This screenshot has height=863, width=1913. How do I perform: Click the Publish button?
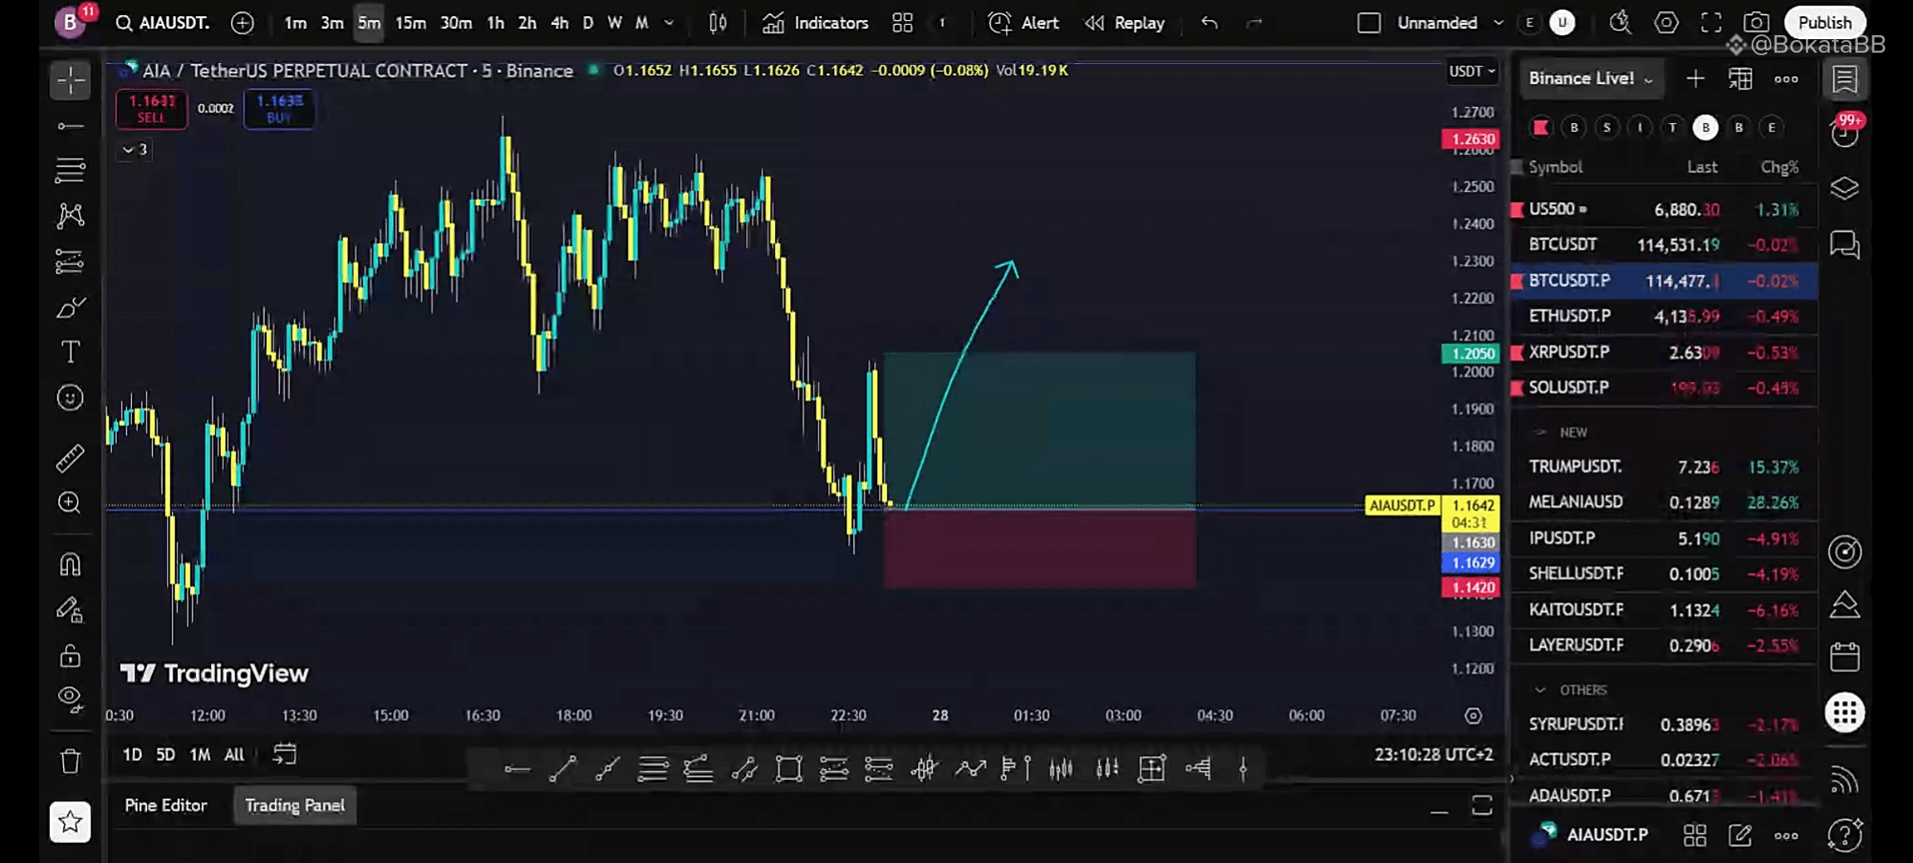(x=1824, y=23)
